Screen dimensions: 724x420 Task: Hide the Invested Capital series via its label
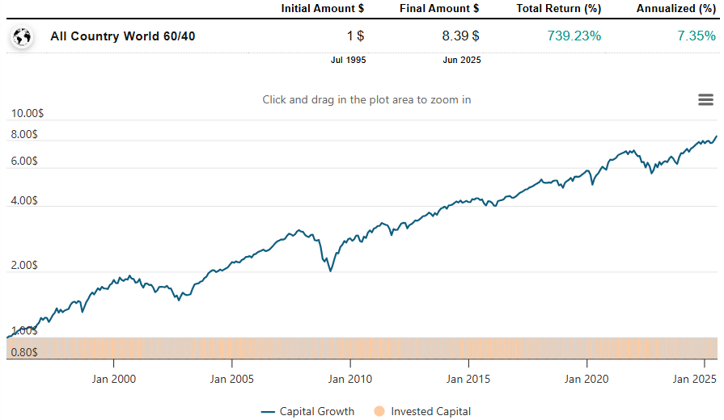point(430,411)
